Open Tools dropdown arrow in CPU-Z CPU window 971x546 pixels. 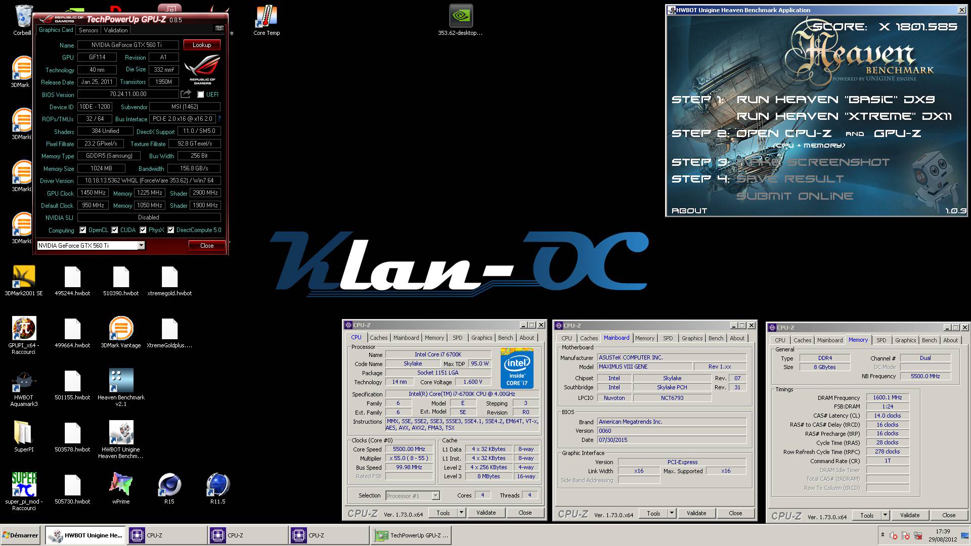click(461, 513)
